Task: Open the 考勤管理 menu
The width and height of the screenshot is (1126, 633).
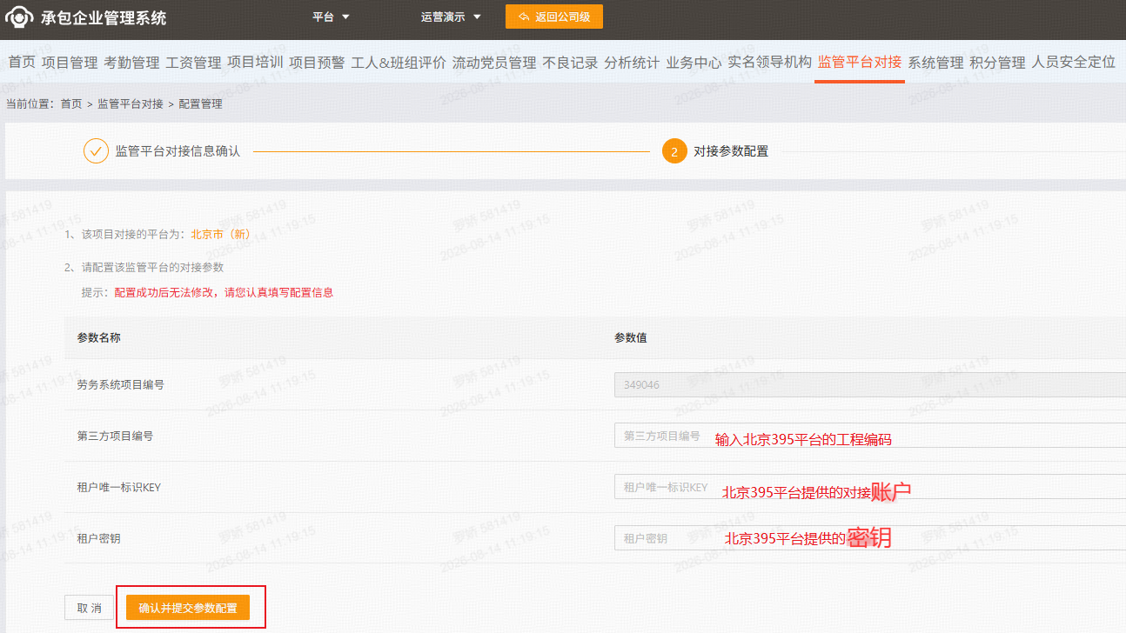Action: point(131,62)
